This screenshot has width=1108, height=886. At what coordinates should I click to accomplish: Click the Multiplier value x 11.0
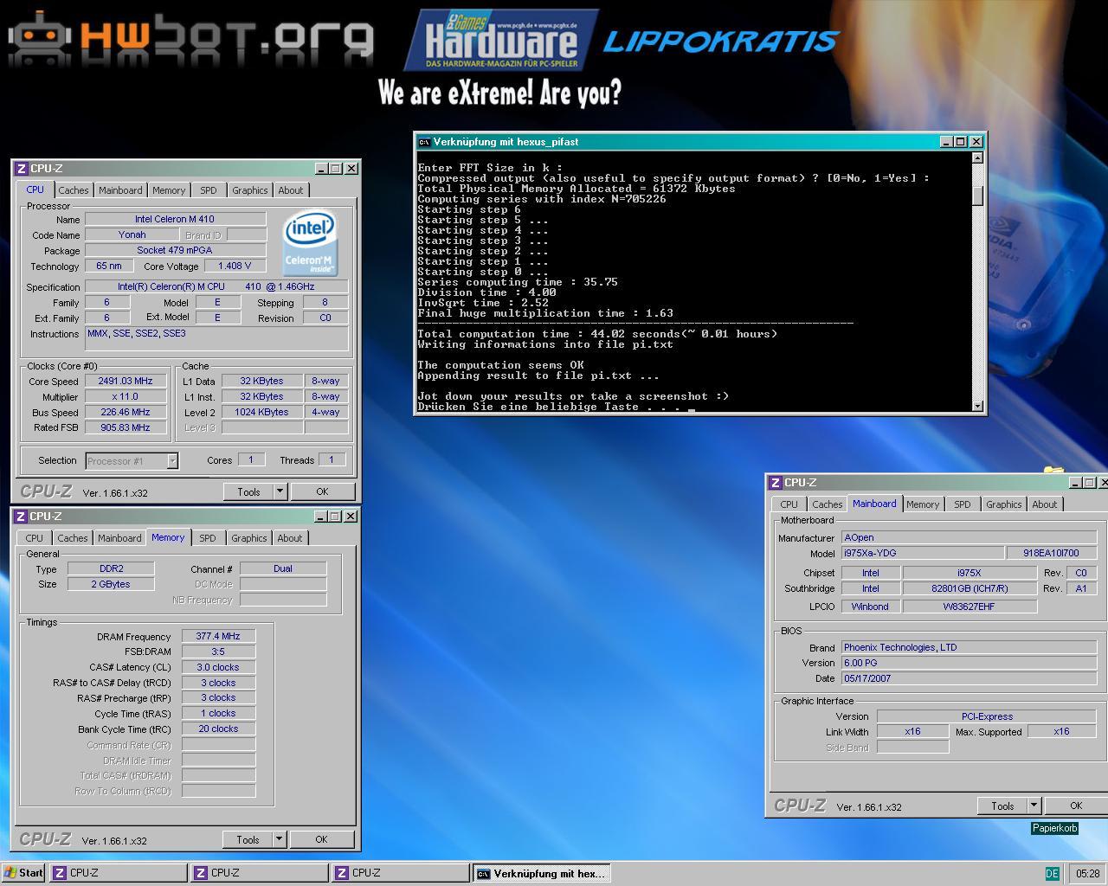pyautogui.click(x=126, y=397)
